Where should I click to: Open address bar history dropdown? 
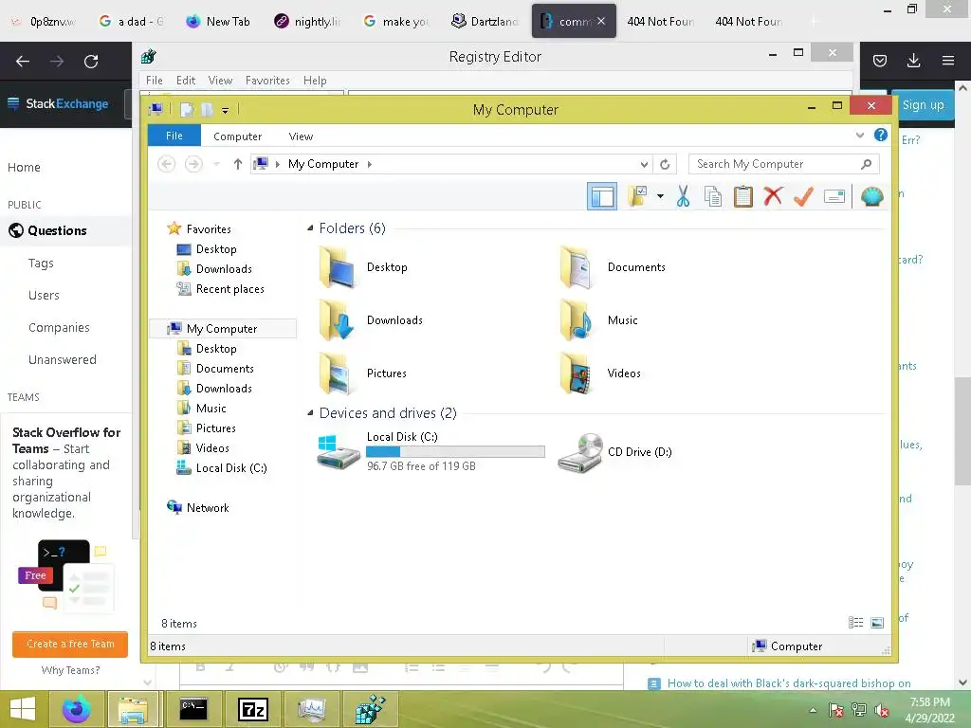click(x=644, y=164)
